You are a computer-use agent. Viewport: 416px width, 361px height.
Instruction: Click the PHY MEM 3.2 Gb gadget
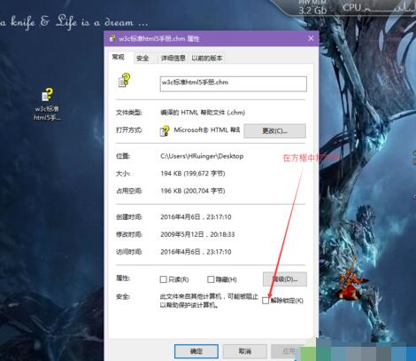(x=312, y=8)
